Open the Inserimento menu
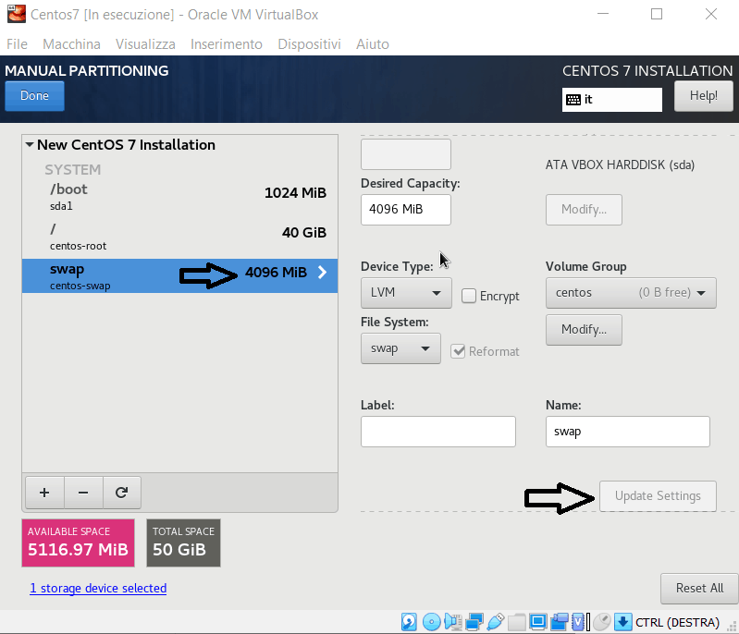The height and width of the screenshot is (634, 739). (227, 44)
